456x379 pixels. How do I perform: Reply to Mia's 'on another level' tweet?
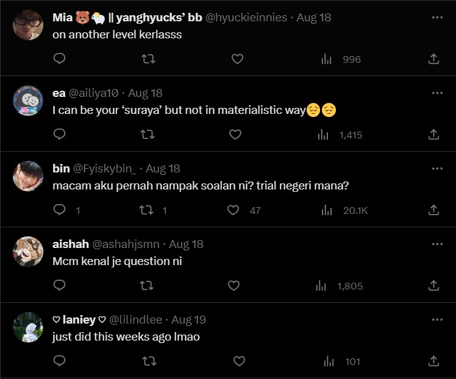(59, 59)
